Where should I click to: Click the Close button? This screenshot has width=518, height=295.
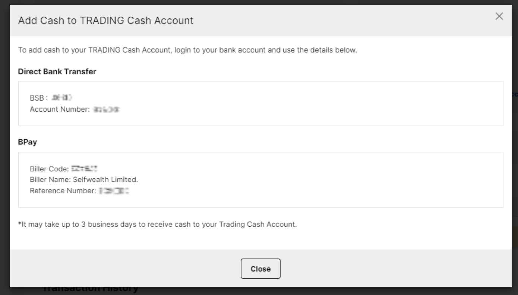(x=260, y=269)
